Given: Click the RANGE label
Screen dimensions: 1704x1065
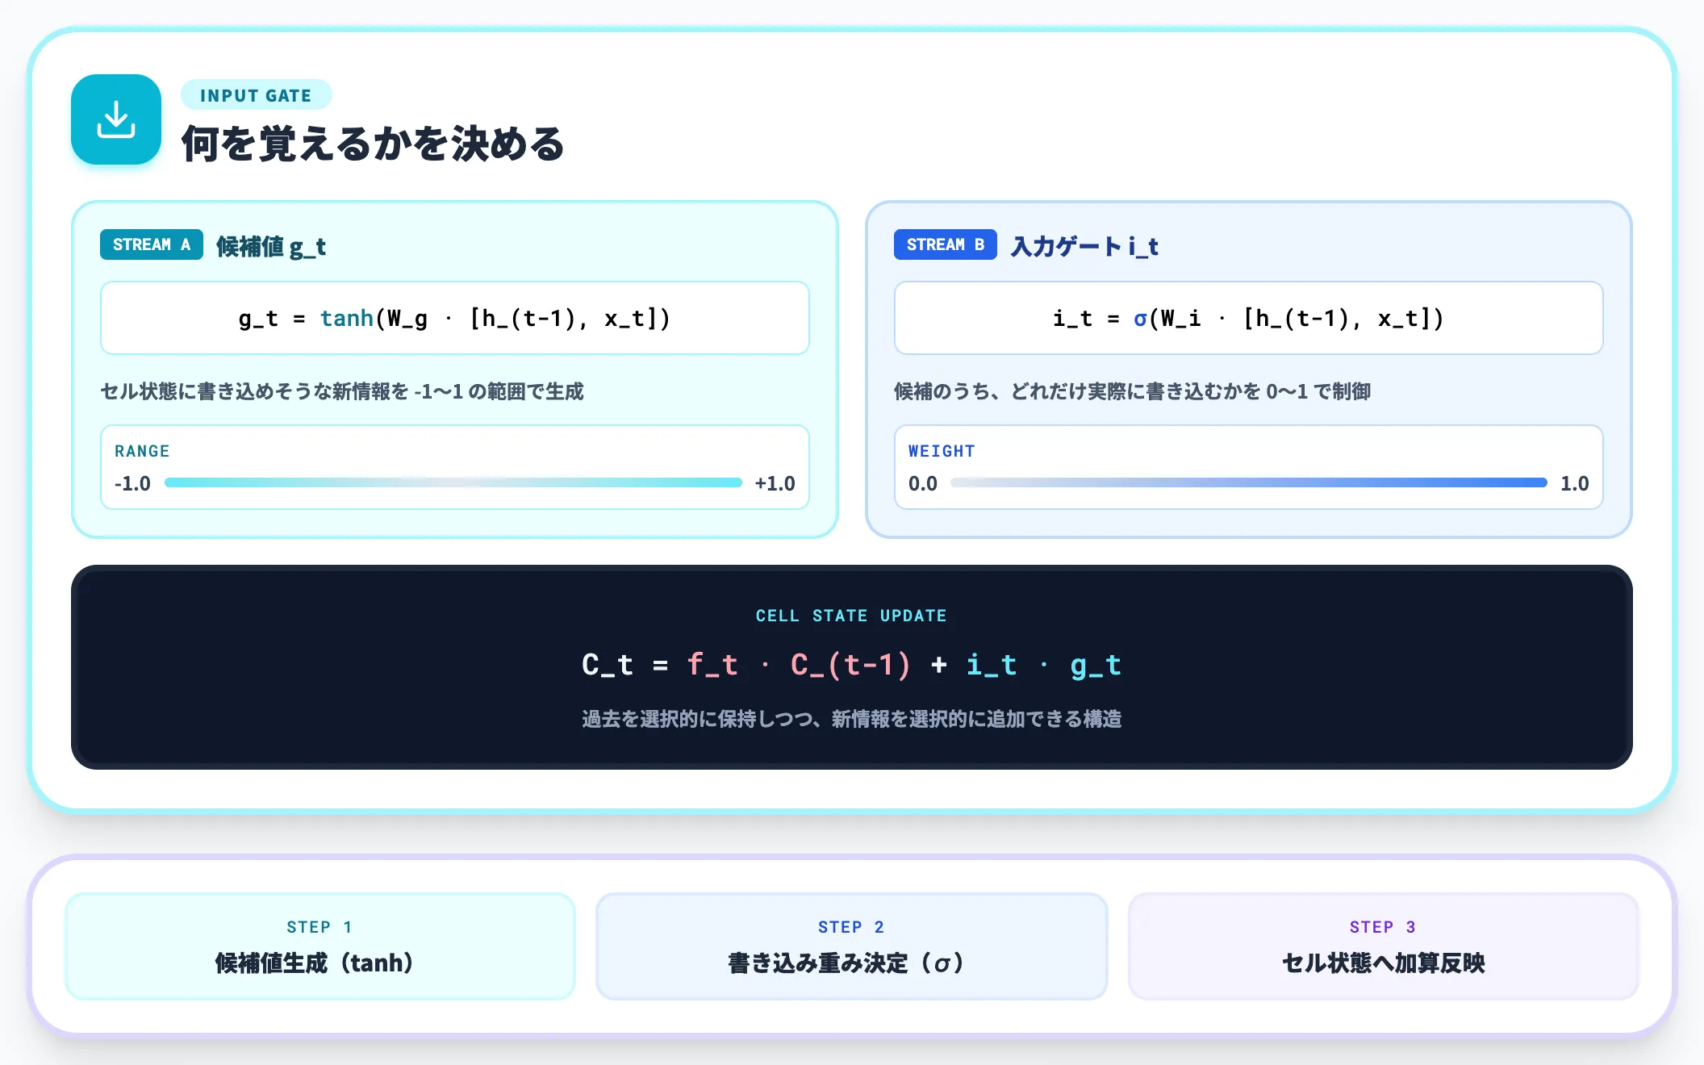Looking at the screenshot, I should [x=142, y=451].
